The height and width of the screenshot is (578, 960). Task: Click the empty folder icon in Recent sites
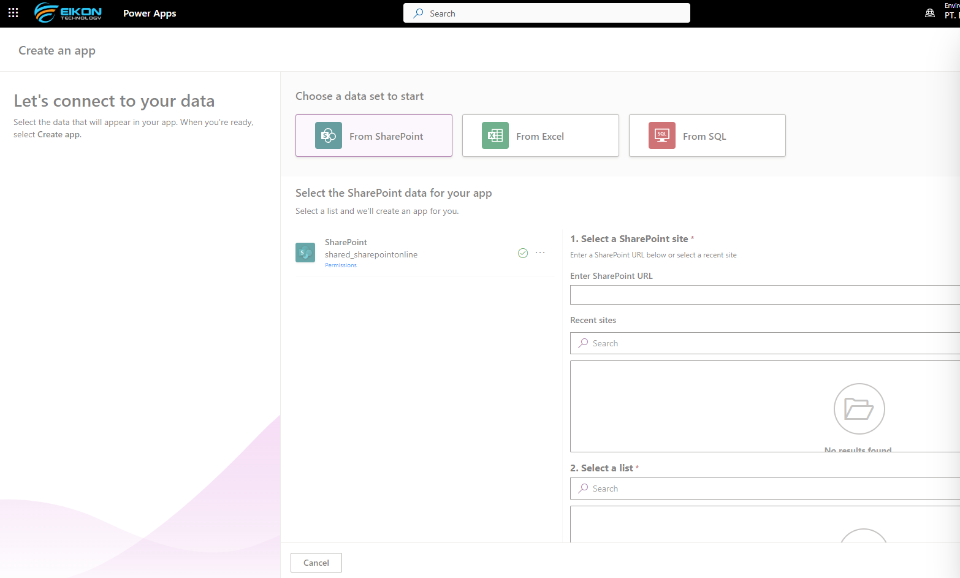coord(859,409)
